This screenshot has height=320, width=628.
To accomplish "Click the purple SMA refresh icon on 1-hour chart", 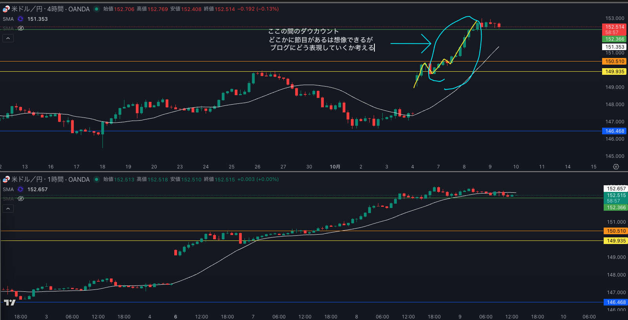I will [x=20, y=189].
